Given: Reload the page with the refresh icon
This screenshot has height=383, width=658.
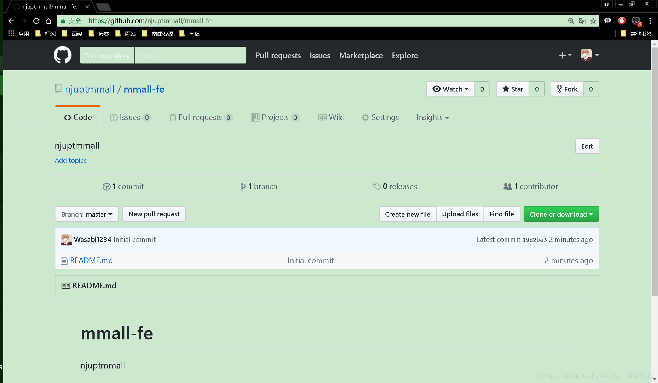Looking at the screenshot, I should pos(36,21).
